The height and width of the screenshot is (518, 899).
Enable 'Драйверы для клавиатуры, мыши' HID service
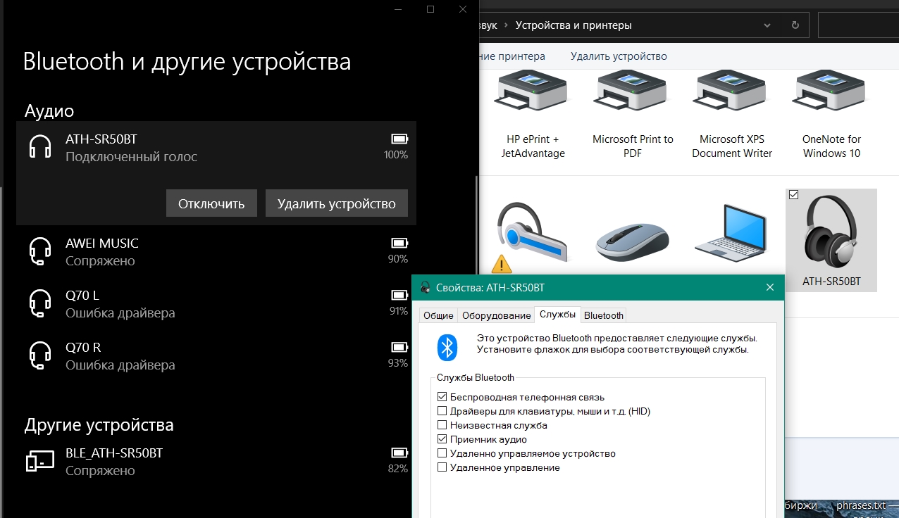442,411
